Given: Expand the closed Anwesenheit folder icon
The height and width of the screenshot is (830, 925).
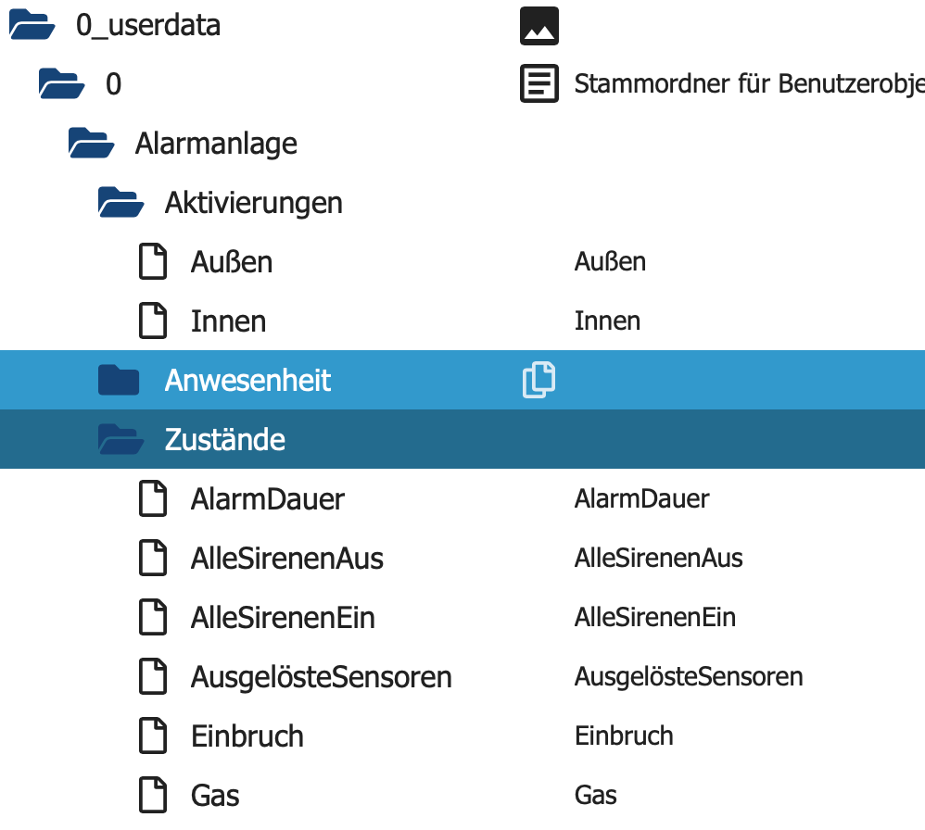Looking at the screenshot, I should [119, 380].
